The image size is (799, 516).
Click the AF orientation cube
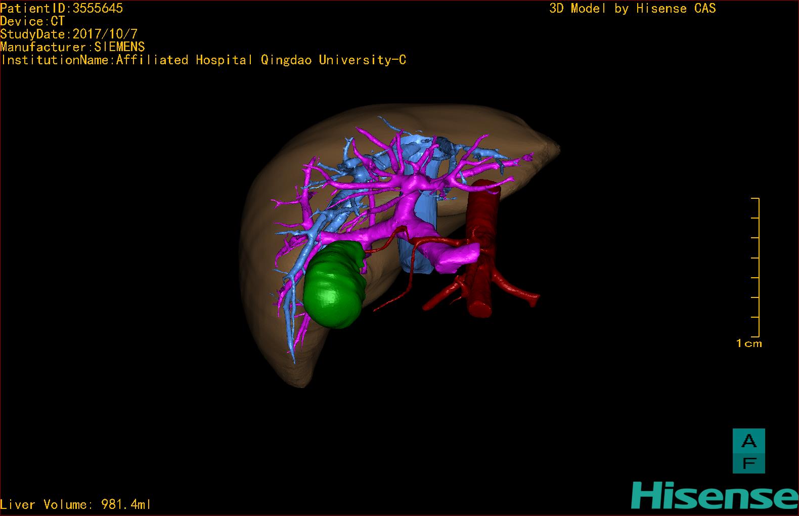[x=748, y=451]
